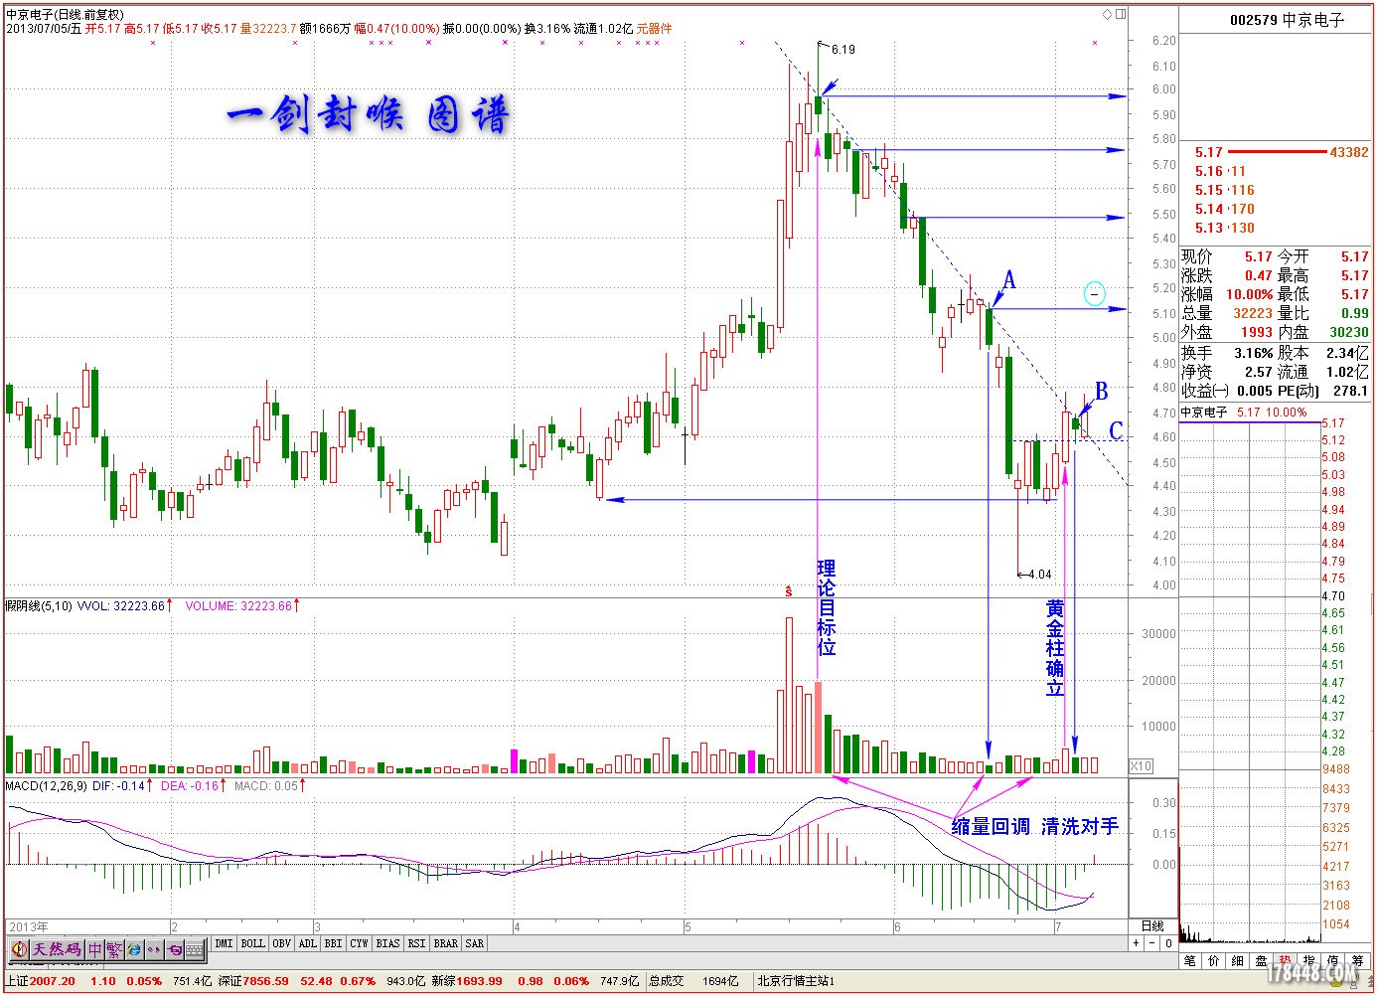Image resolution: width=1378 pixels, height=997 pixels.
Task: Open the soft keyboard icon on the IME bar
Action: pos(194,949)
